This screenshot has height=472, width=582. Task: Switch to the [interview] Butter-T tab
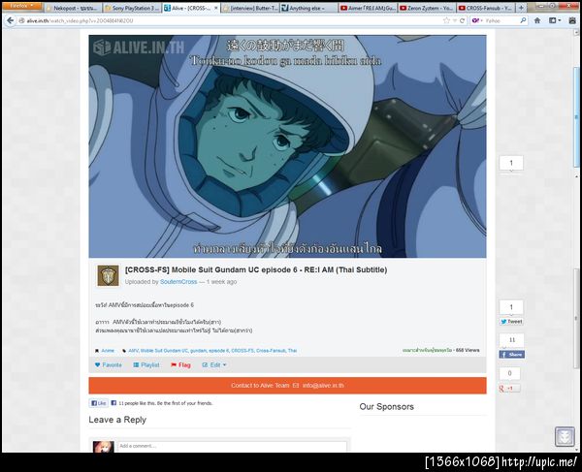click(x=250, y=8)
